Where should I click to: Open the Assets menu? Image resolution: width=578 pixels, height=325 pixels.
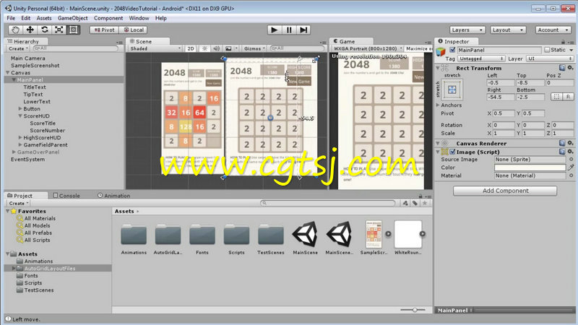[44, 18]
